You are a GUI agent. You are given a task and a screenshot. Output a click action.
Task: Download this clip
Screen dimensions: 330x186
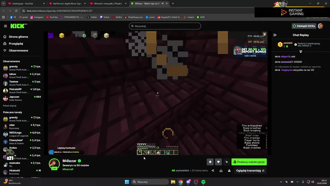tap(221, 171)
